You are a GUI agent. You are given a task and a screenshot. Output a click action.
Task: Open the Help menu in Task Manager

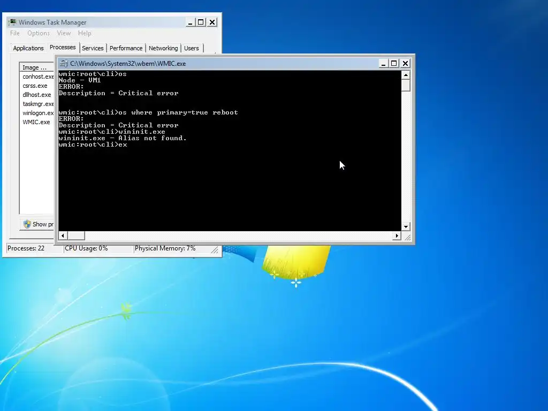(x=85, y=33)
